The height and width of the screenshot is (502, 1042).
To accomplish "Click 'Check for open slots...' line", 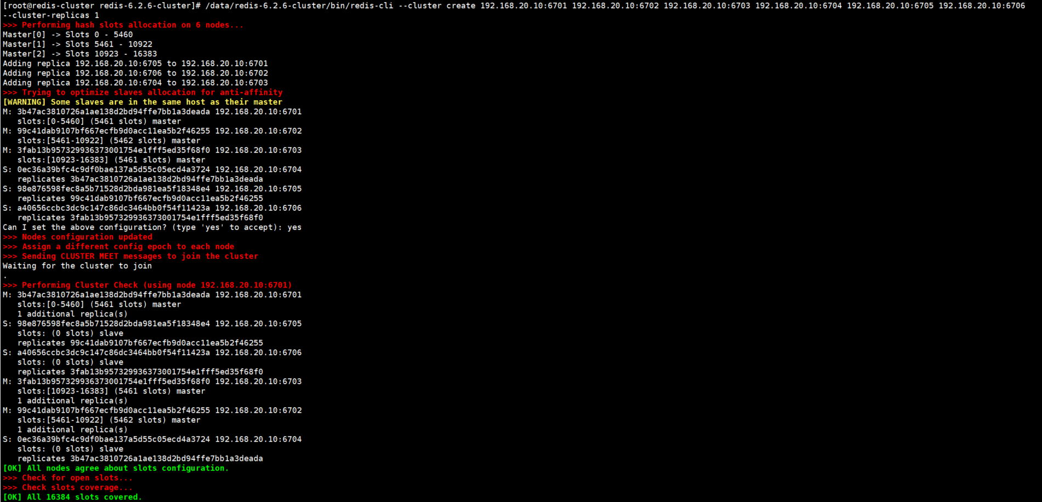I will 68,478.
